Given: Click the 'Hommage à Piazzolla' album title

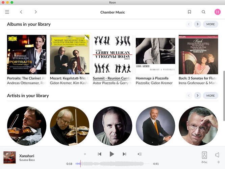Looking at the screenshot, I should point(152,78).
